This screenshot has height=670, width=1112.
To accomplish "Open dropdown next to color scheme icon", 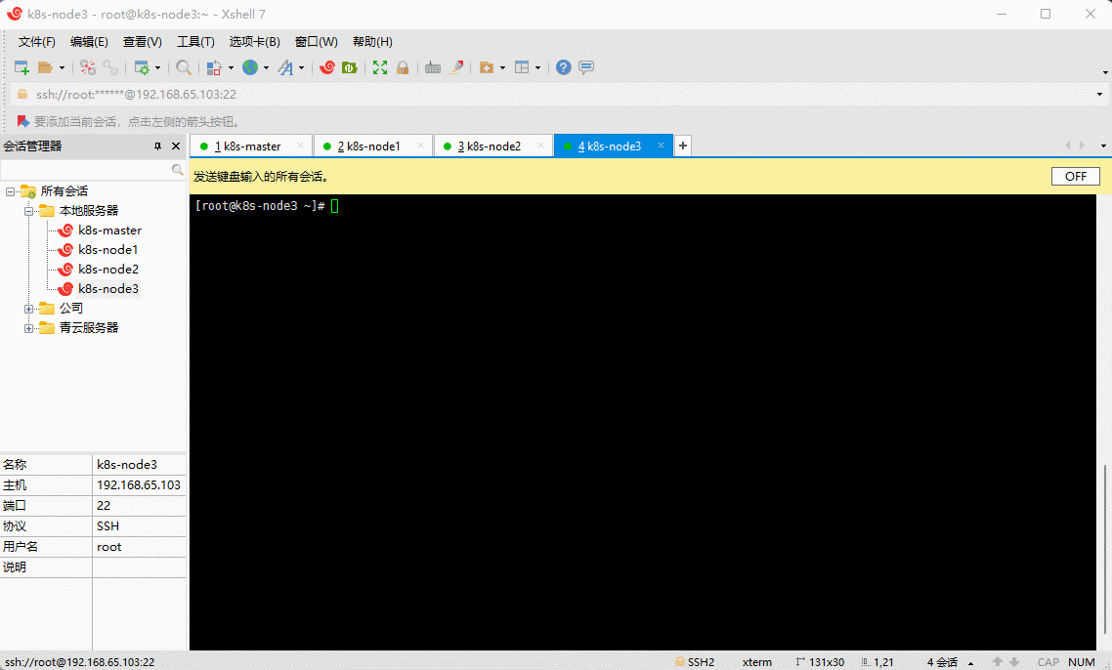I will [231, 68].
